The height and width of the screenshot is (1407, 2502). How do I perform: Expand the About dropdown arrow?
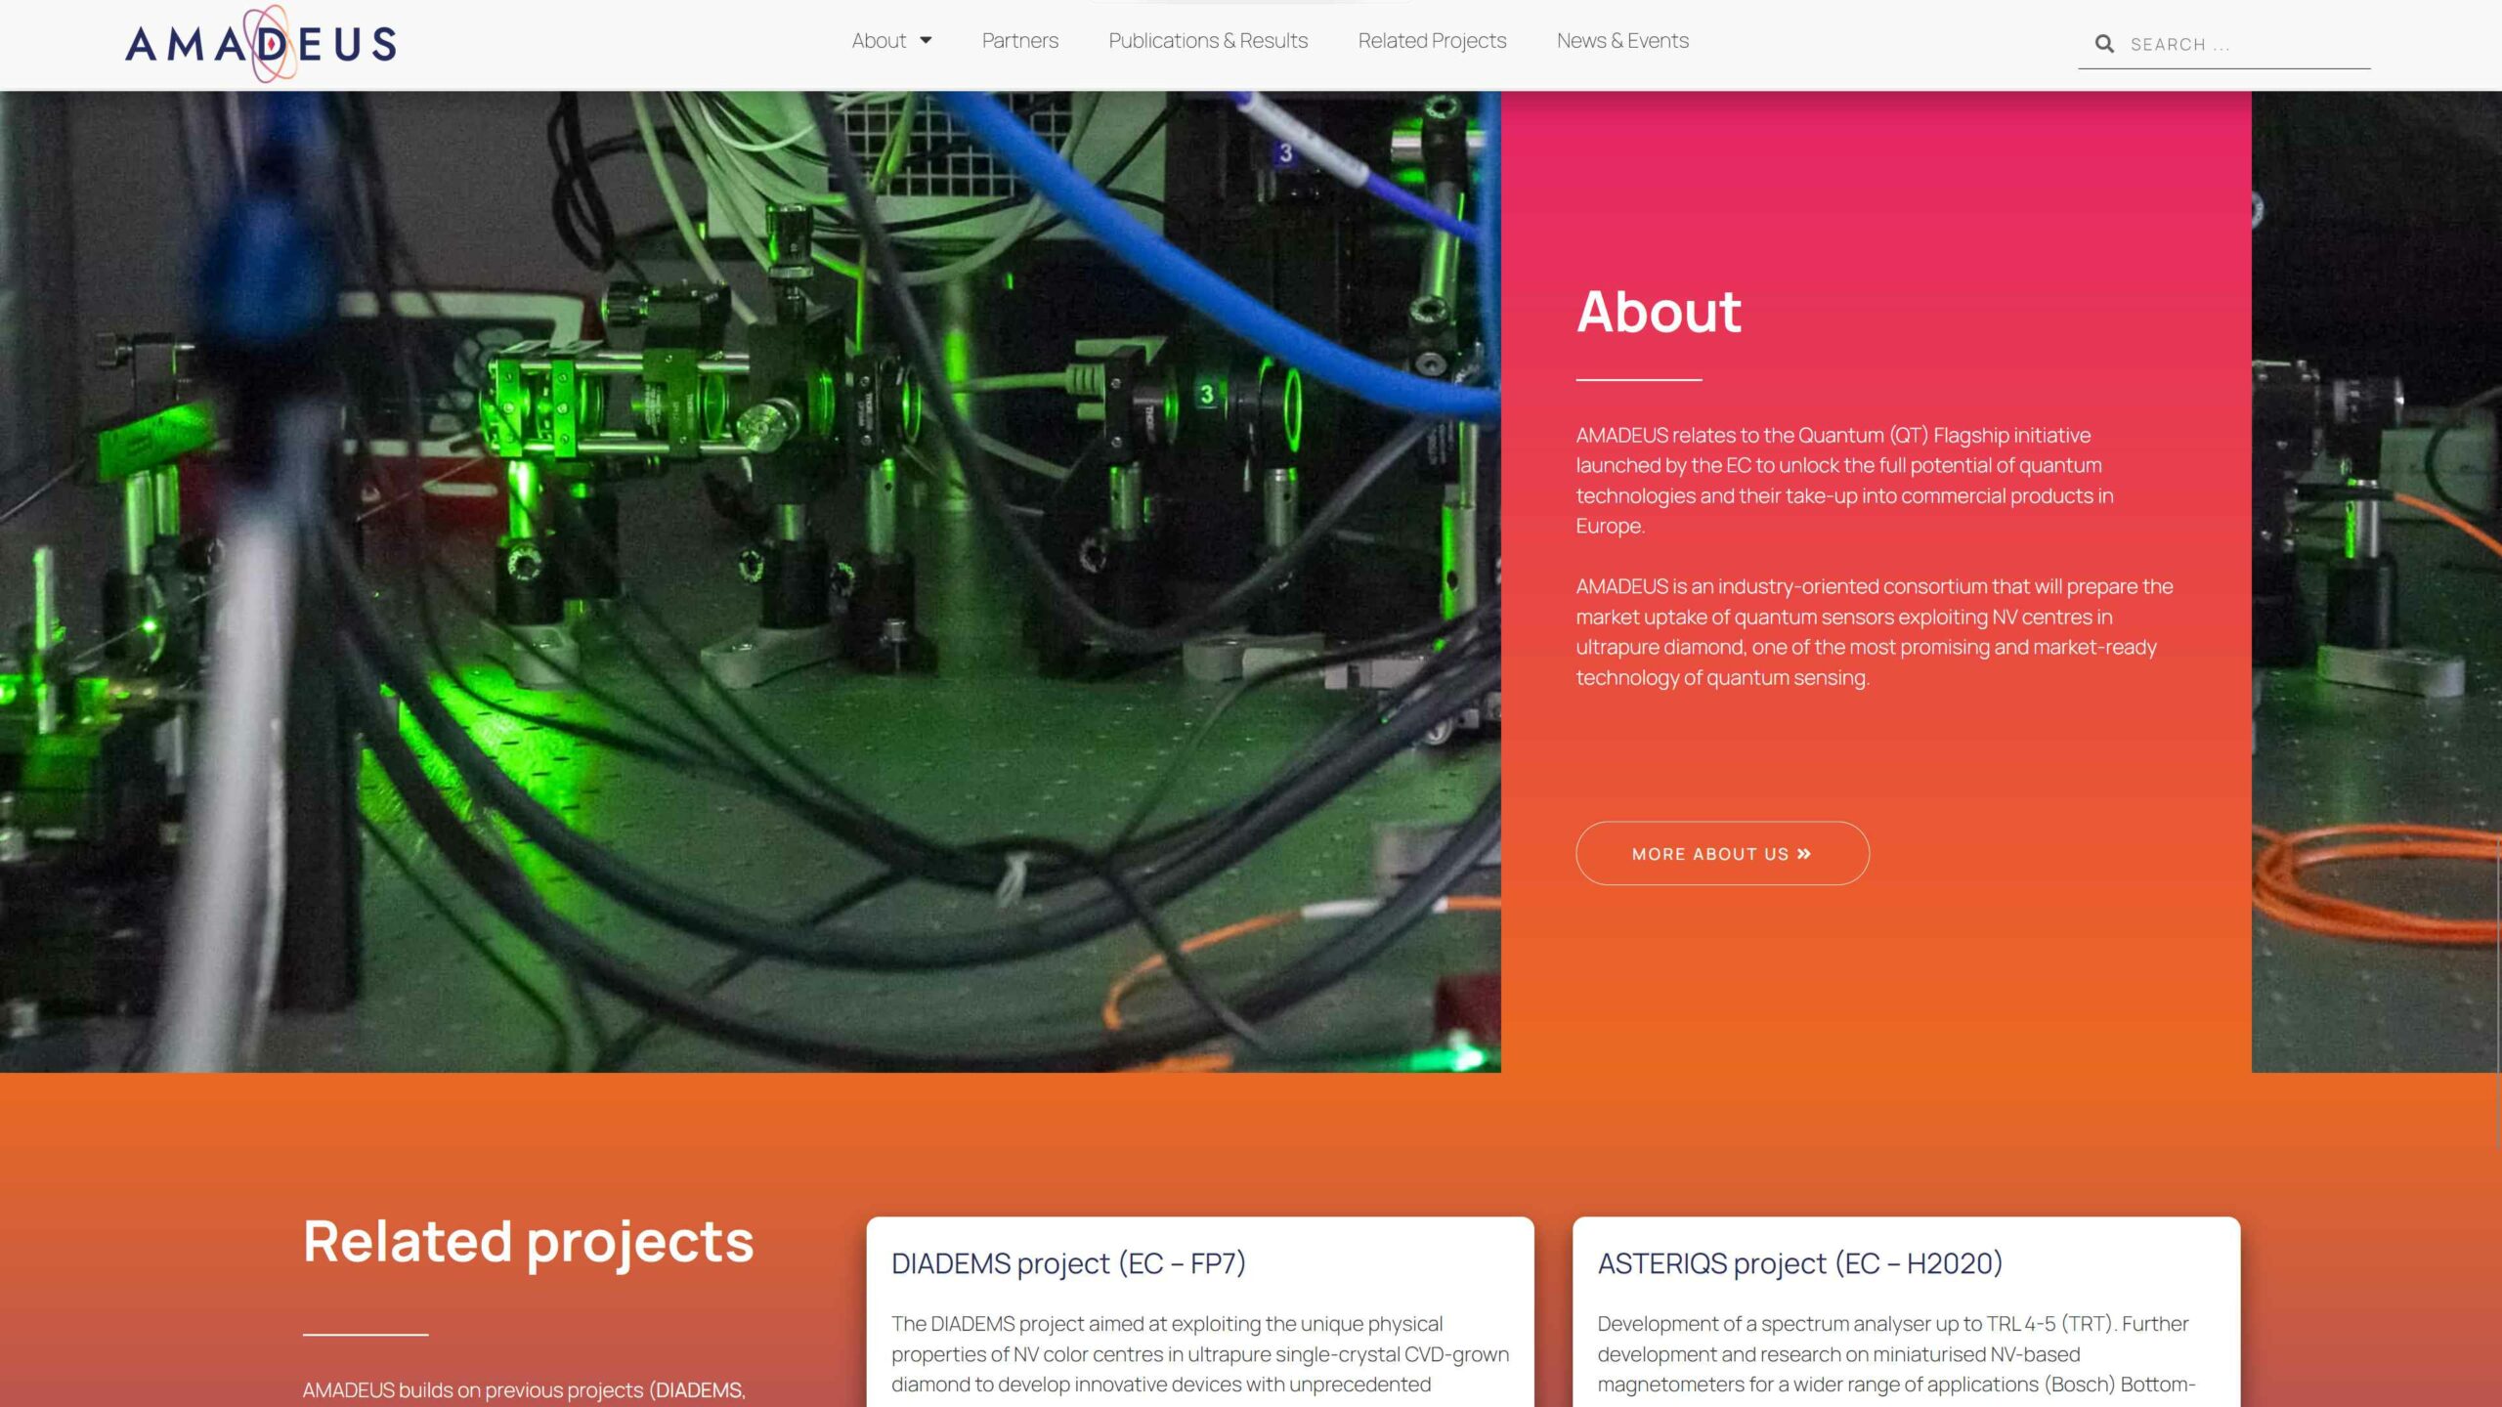pyautogui.click(x=926, y=41)
